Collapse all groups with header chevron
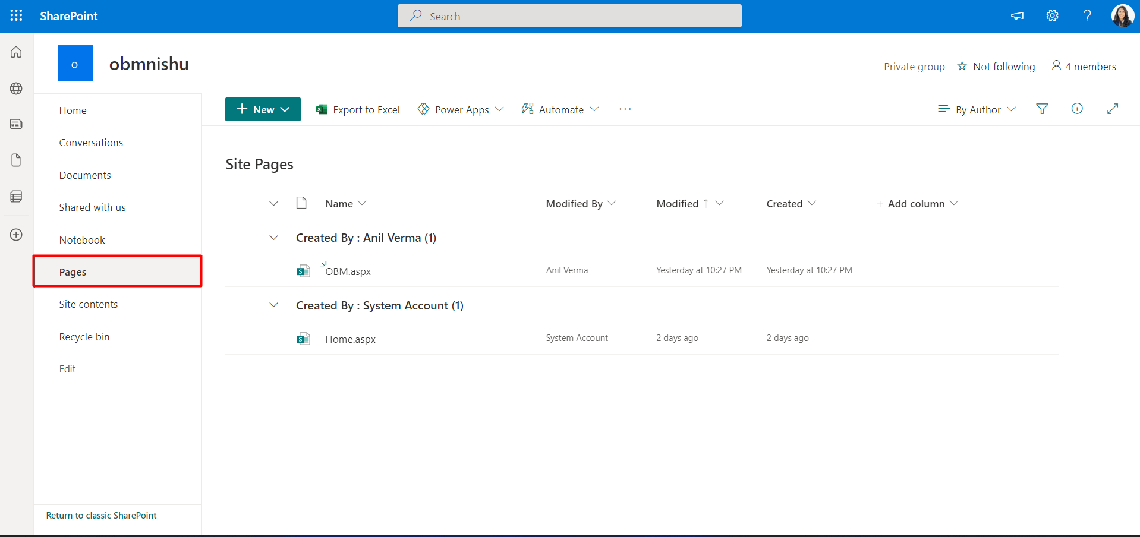 (x=273, y=203)
